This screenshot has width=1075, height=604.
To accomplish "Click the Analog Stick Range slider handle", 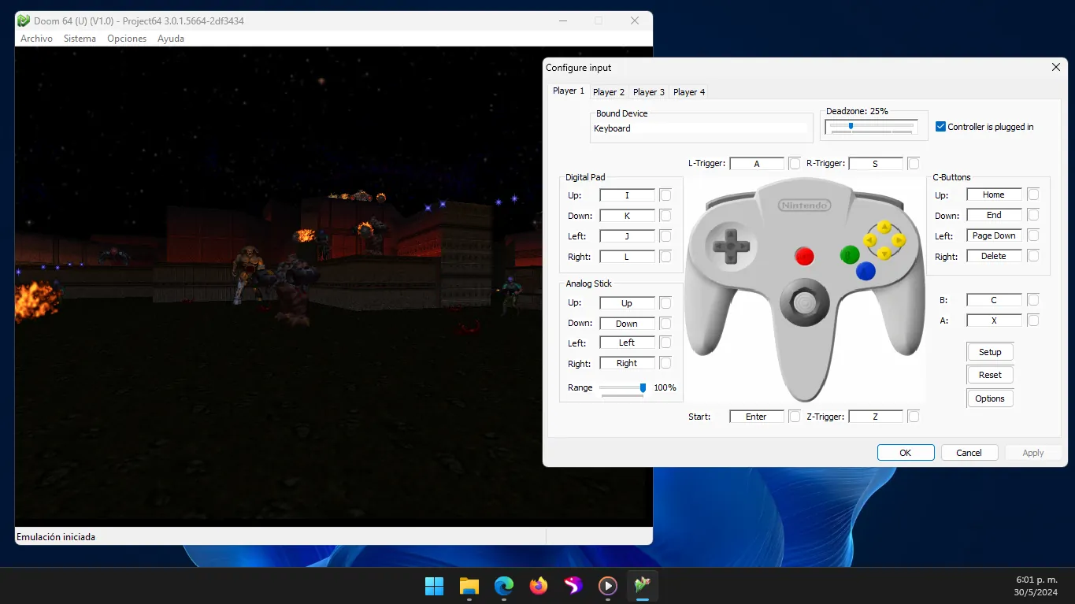I will pyautogui.click(x=643, y=387).
